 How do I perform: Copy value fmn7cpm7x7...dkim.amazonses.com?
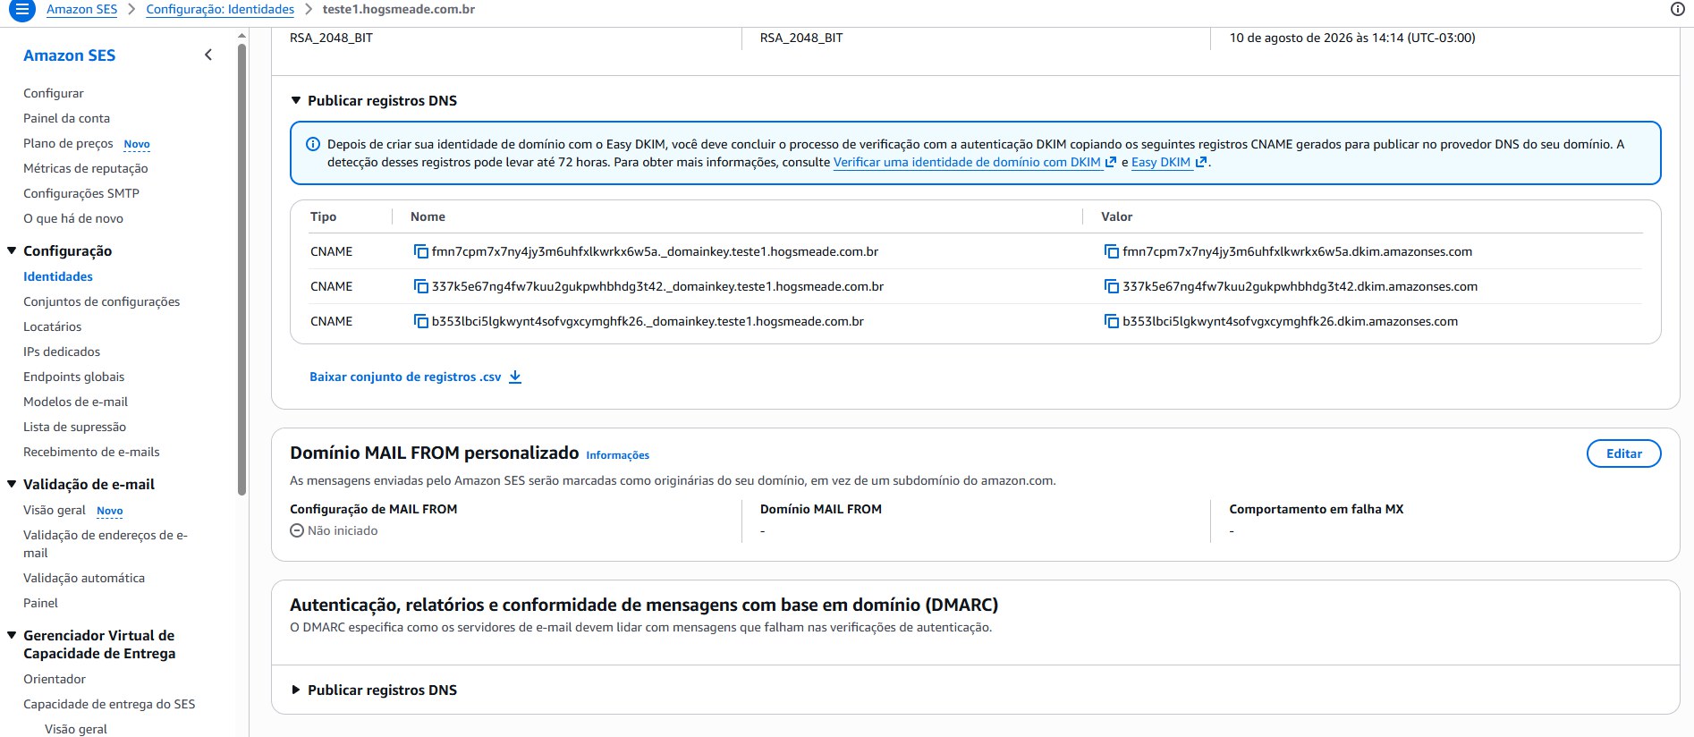click(x=1112, y=252)
